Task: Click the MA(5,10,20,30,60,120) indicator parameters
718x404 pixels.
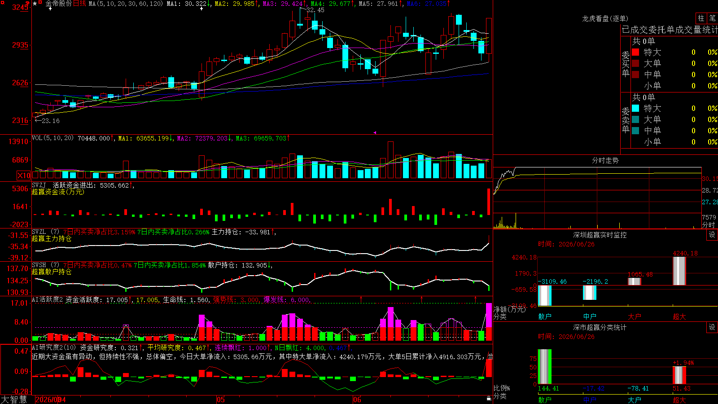Action: tap(126, 4)
